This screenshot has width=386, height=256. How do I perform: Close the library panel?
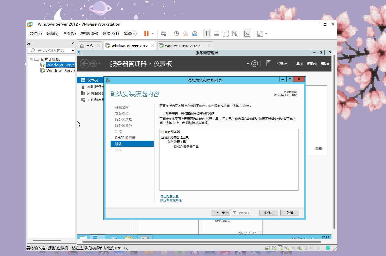click(73, 43)
